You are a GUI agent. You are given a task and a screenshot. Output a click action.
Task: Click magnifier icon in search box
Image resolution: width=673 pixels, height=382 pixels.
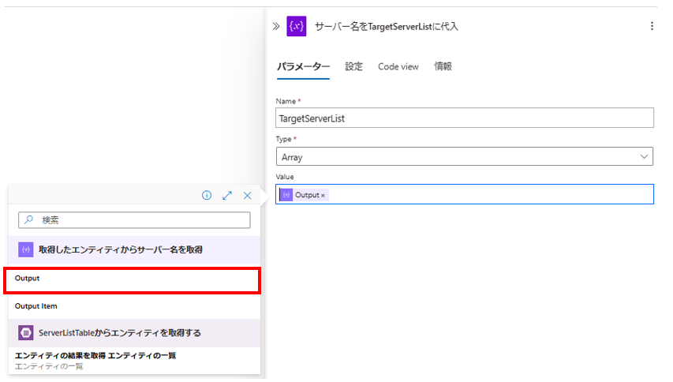28,219
